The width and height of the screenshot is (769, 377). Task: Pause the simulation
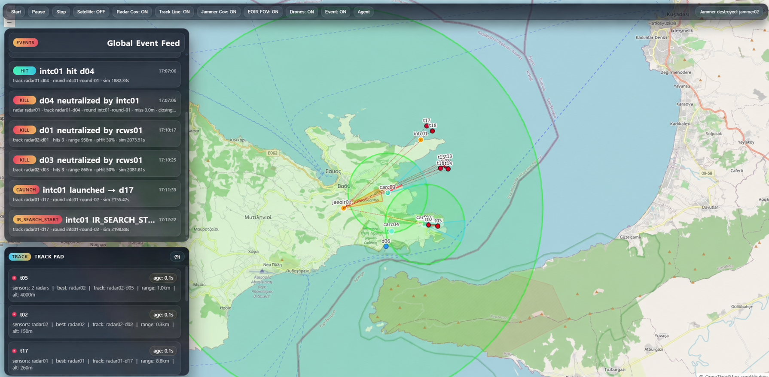pos(38,12)
